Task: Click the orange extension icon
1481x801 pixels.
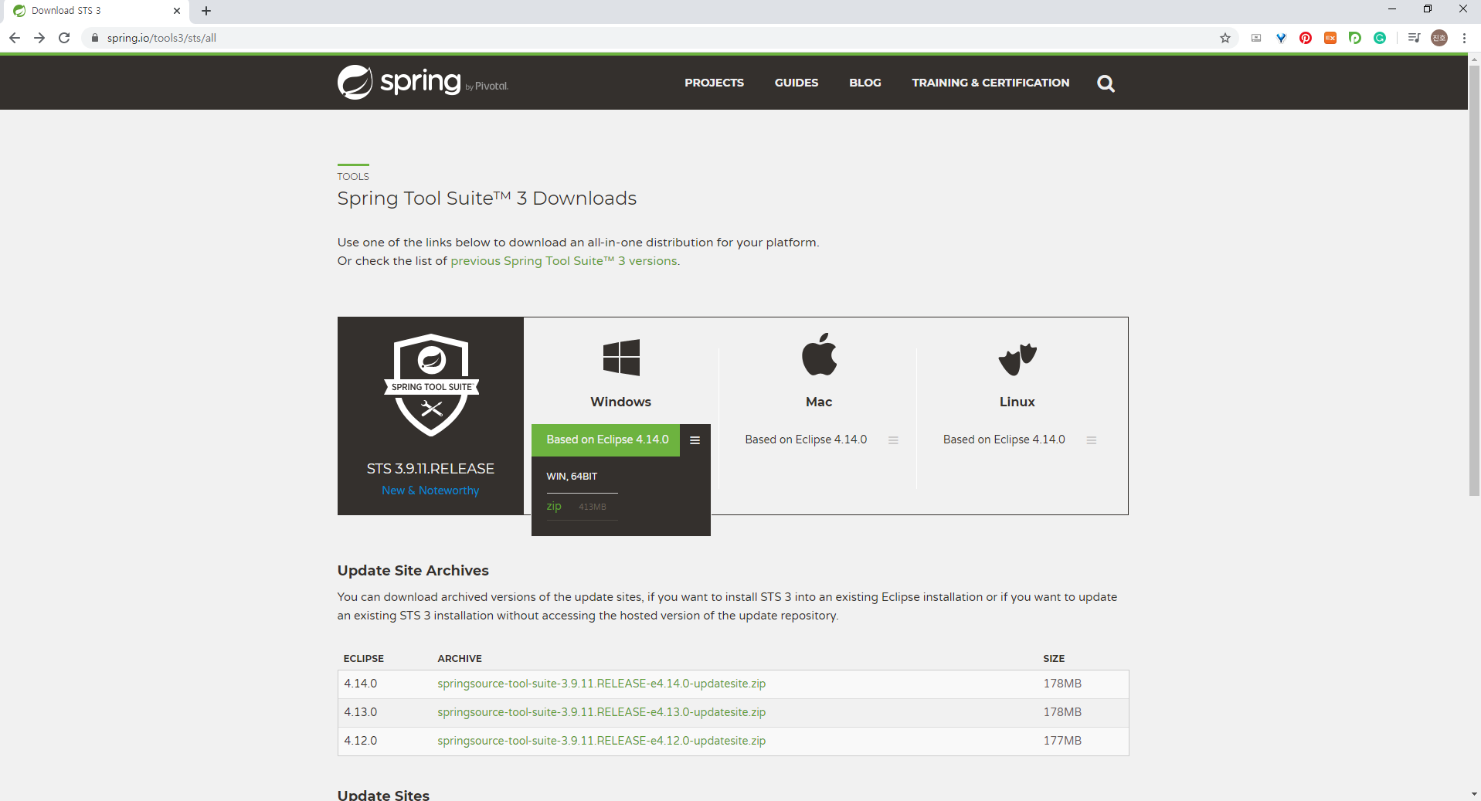Action: 1330,38
